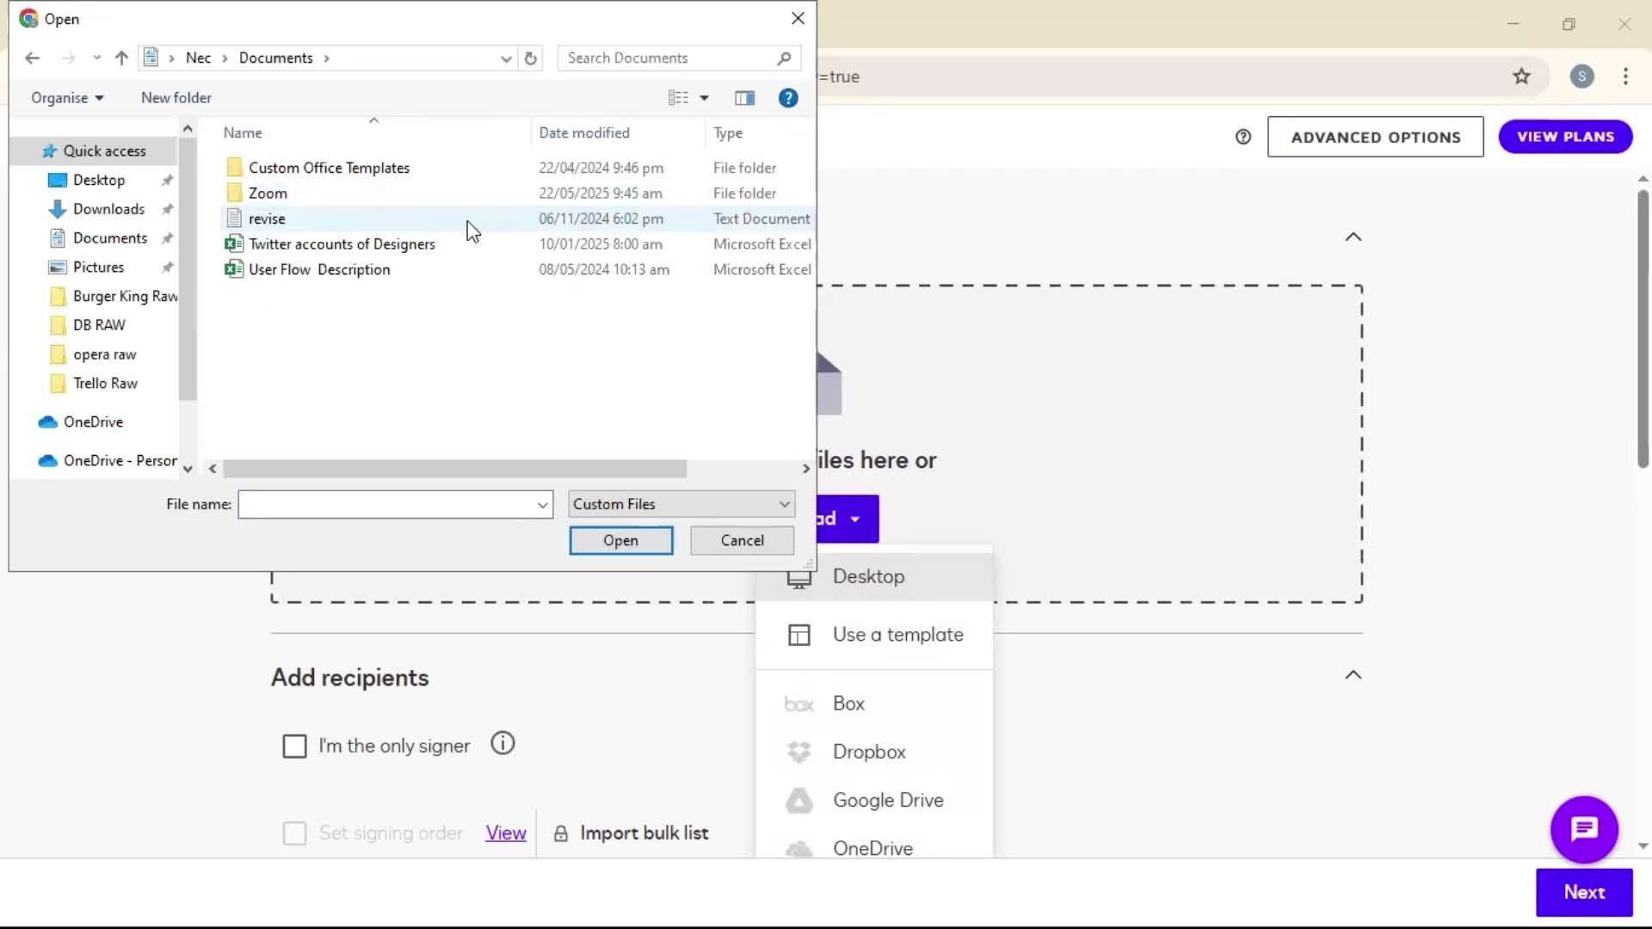Choose Desktop from the upload menu

874,576
